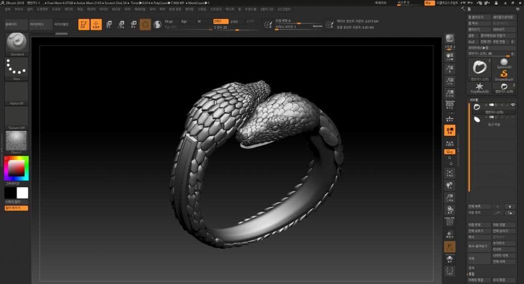The height and width of the screenshot is (284, 524).
Task: Open the Z플러그인 ZPlugin menu
Action: [x=267, y=9]
